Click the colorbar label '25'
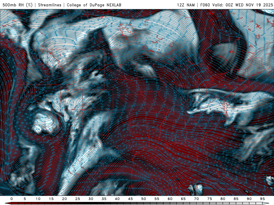This screenshot has width=274, height=205. pyautogui.click(x=78, y=199)
